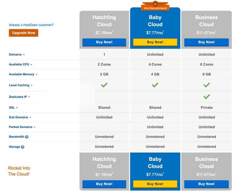Click 'Unmetered' Storage value for Hatchling Cloud
The image size is (245, 193).
[x=104, y=147]
